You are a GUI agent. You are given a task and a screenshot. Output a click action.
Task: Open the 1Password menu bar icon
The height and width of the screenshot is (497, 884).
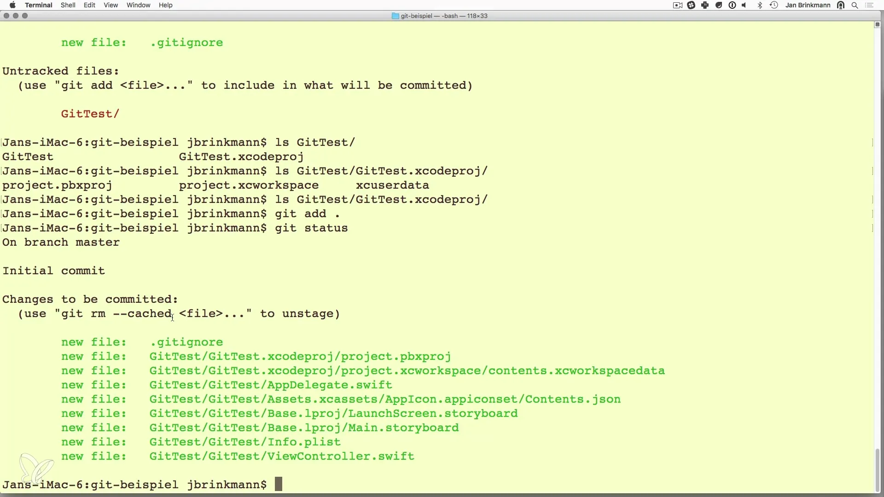733,6
